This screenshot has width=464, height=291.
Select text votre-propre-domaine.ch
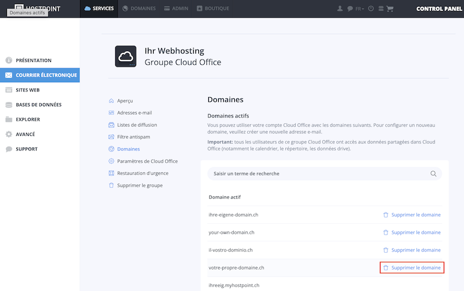(236, 268)
